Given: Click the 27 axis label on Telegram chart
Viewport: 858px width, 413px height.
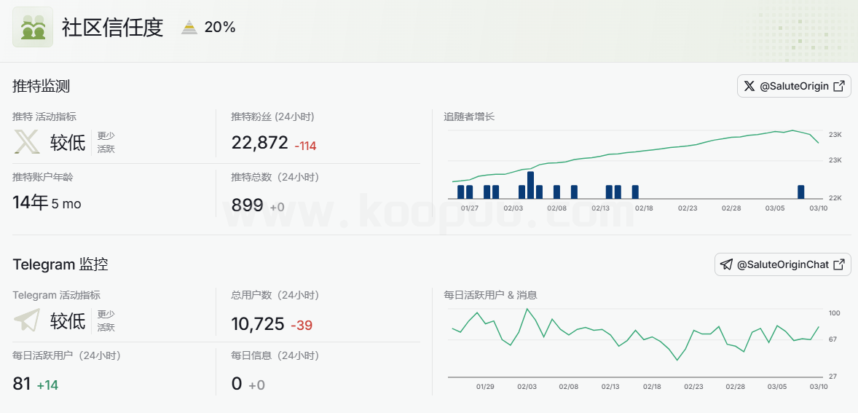Looking at the screenshot, I should 833,377.
